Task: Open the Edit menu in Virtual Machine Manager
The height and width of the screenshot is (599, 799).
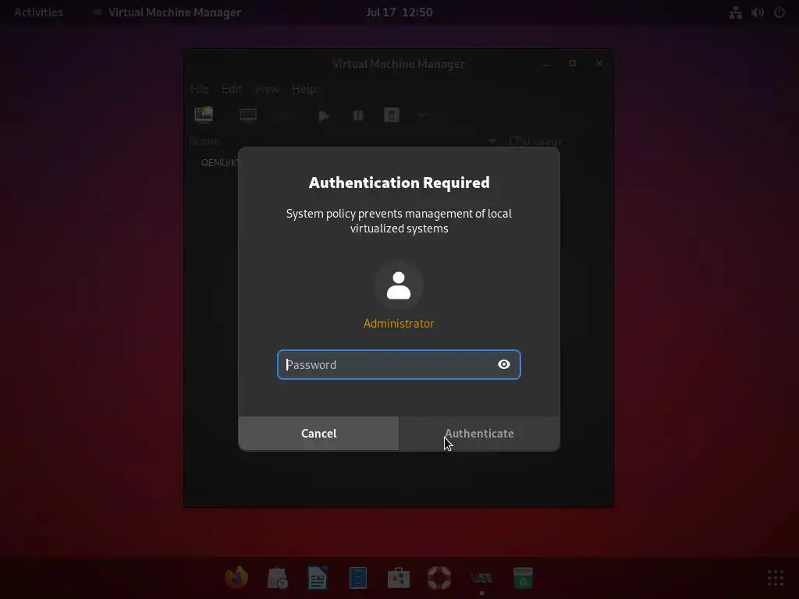Action: click(231, 89)
